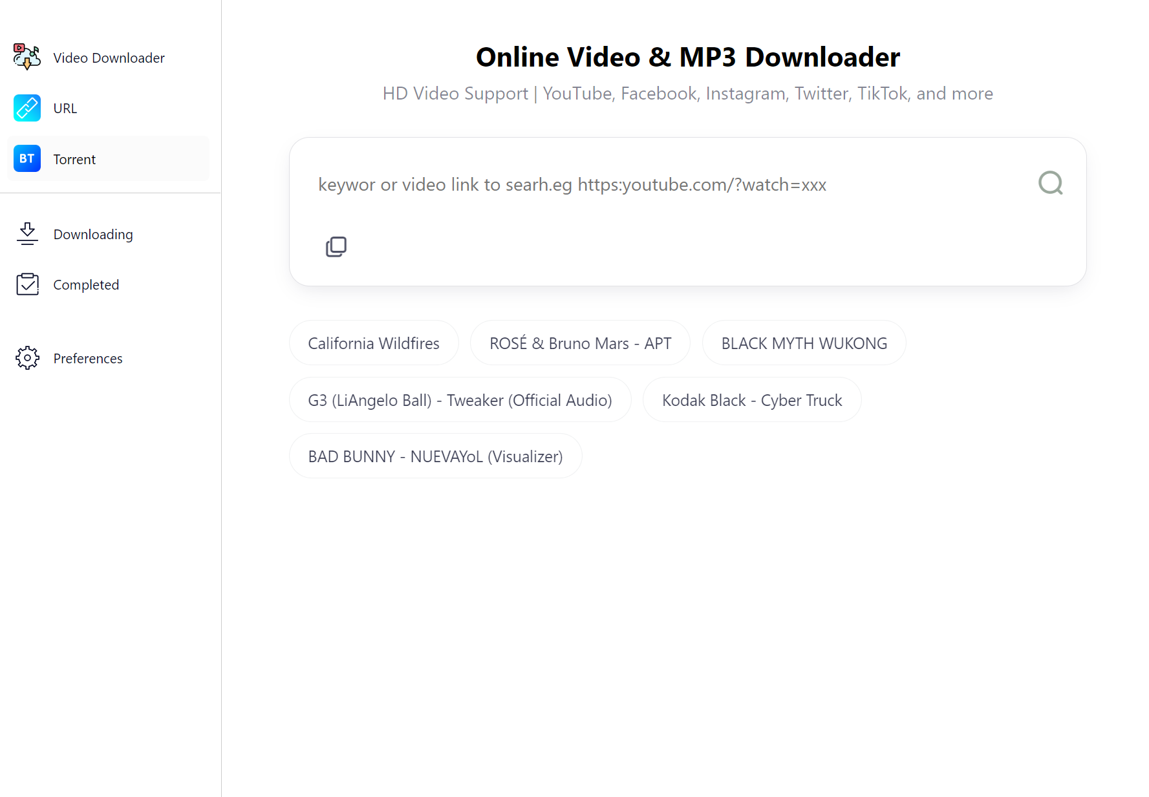
Task: Pick the ROSÉ & Bruno Mars - APT suggestion
Action: click(x=580, y=343)
